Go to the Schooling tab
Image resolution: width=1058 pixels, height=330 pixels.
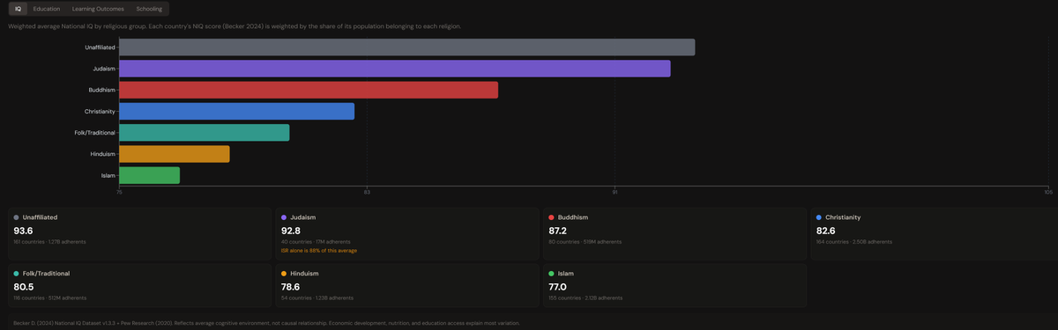149,9
